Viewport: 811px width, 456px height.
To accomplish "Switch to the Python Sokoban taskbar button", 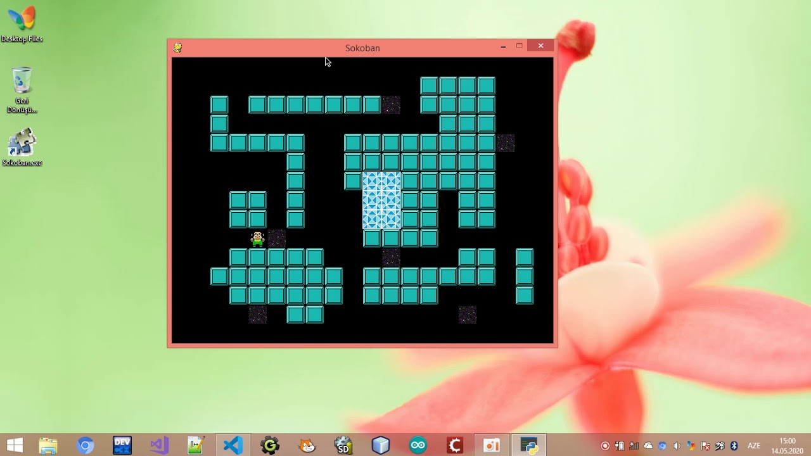I will [528, 445].
